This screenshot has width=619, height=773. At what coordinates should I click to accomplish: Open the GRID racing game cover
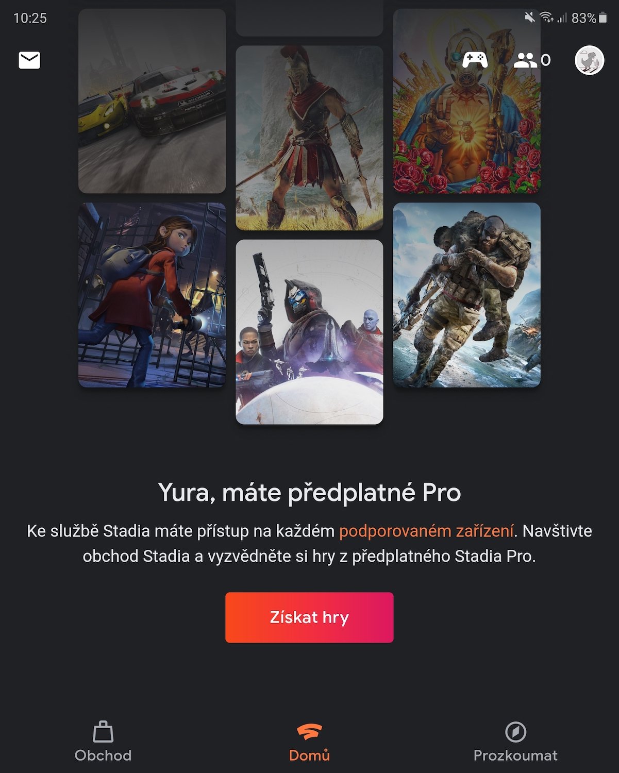(152, 101)
